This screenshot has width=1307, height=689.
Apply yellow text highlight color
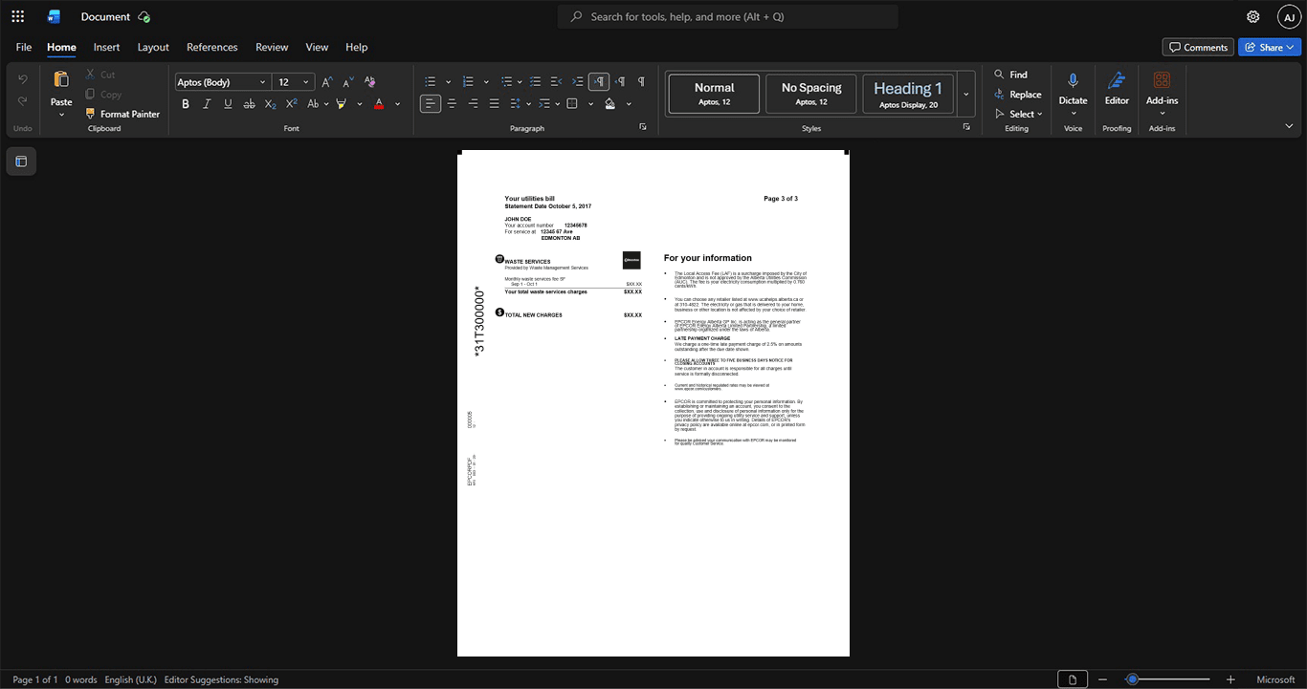(342, 103)
